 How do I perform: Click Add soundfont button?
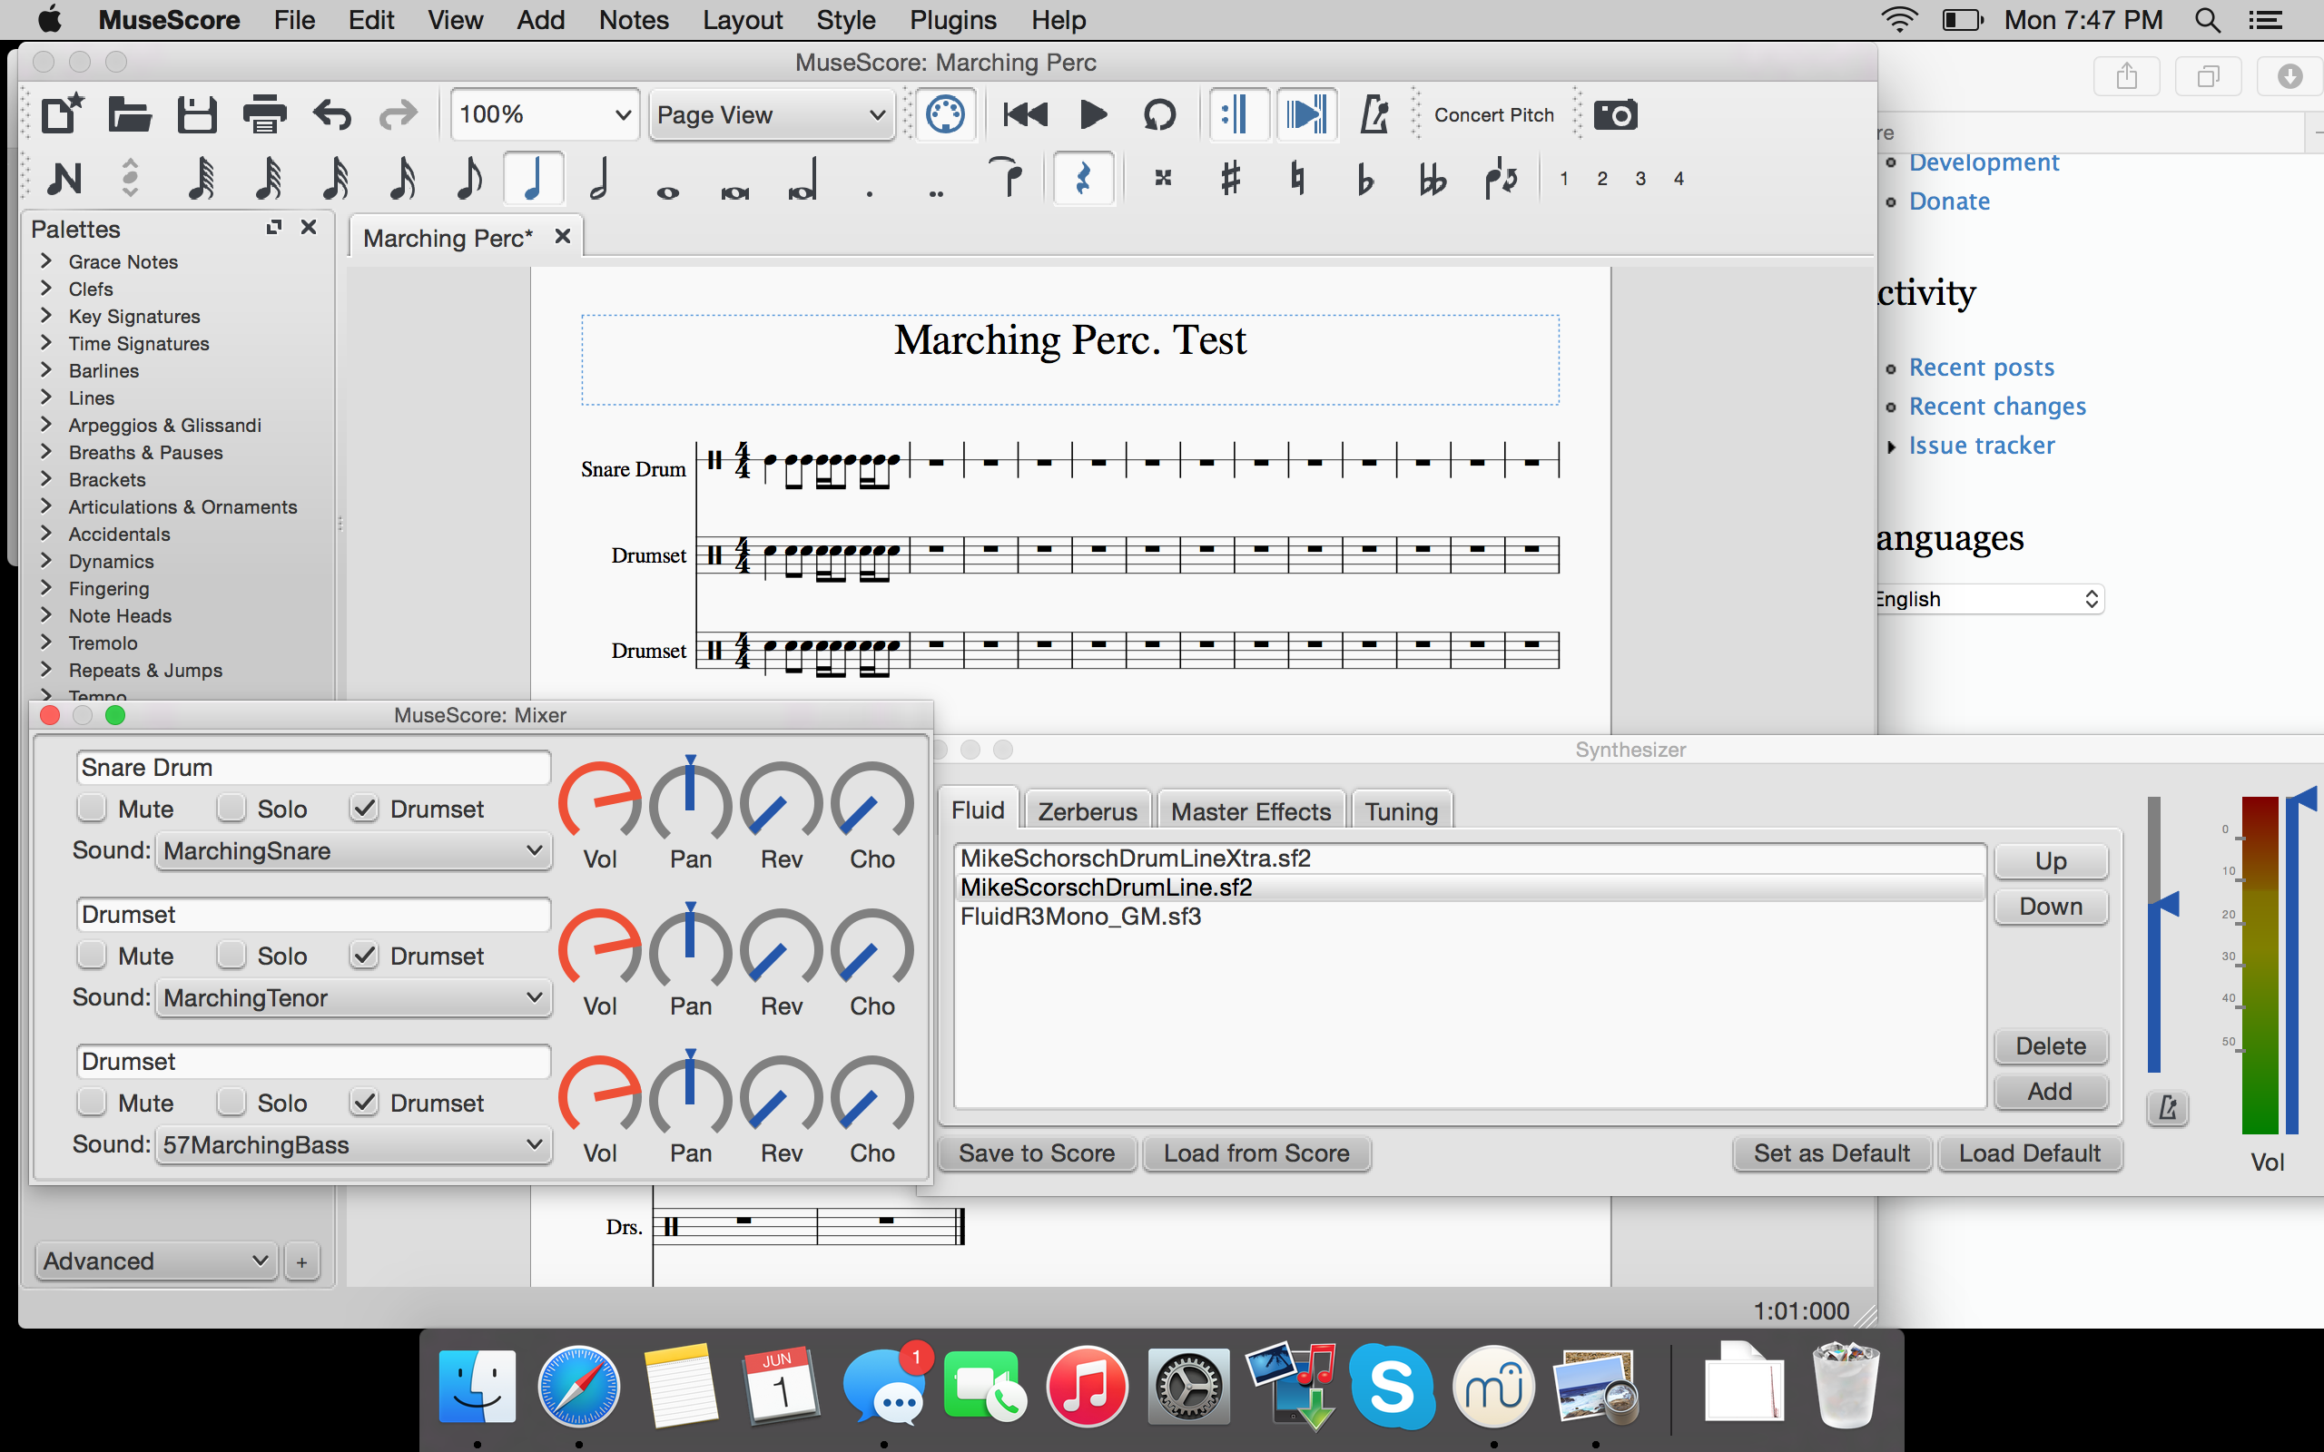(x=2051, y=1092)
